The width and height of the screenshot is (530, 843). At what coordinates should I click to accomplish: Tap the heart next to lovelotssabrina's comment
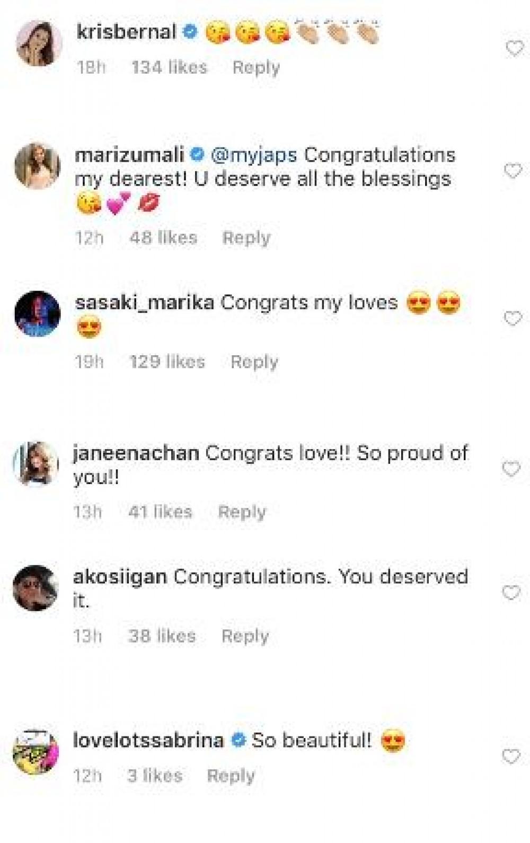pos(511,757)
